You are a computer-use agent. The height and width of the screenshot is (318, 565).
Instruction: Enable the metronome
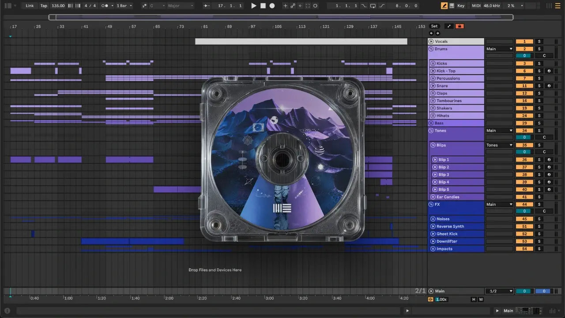105,6
